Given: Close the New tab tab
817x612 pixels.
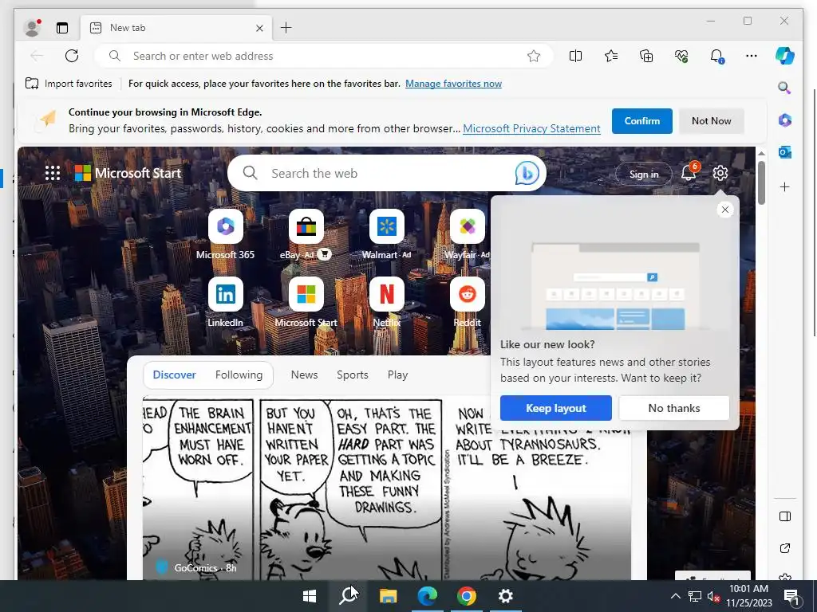Looking at the screenshot, I should point(259,28).
